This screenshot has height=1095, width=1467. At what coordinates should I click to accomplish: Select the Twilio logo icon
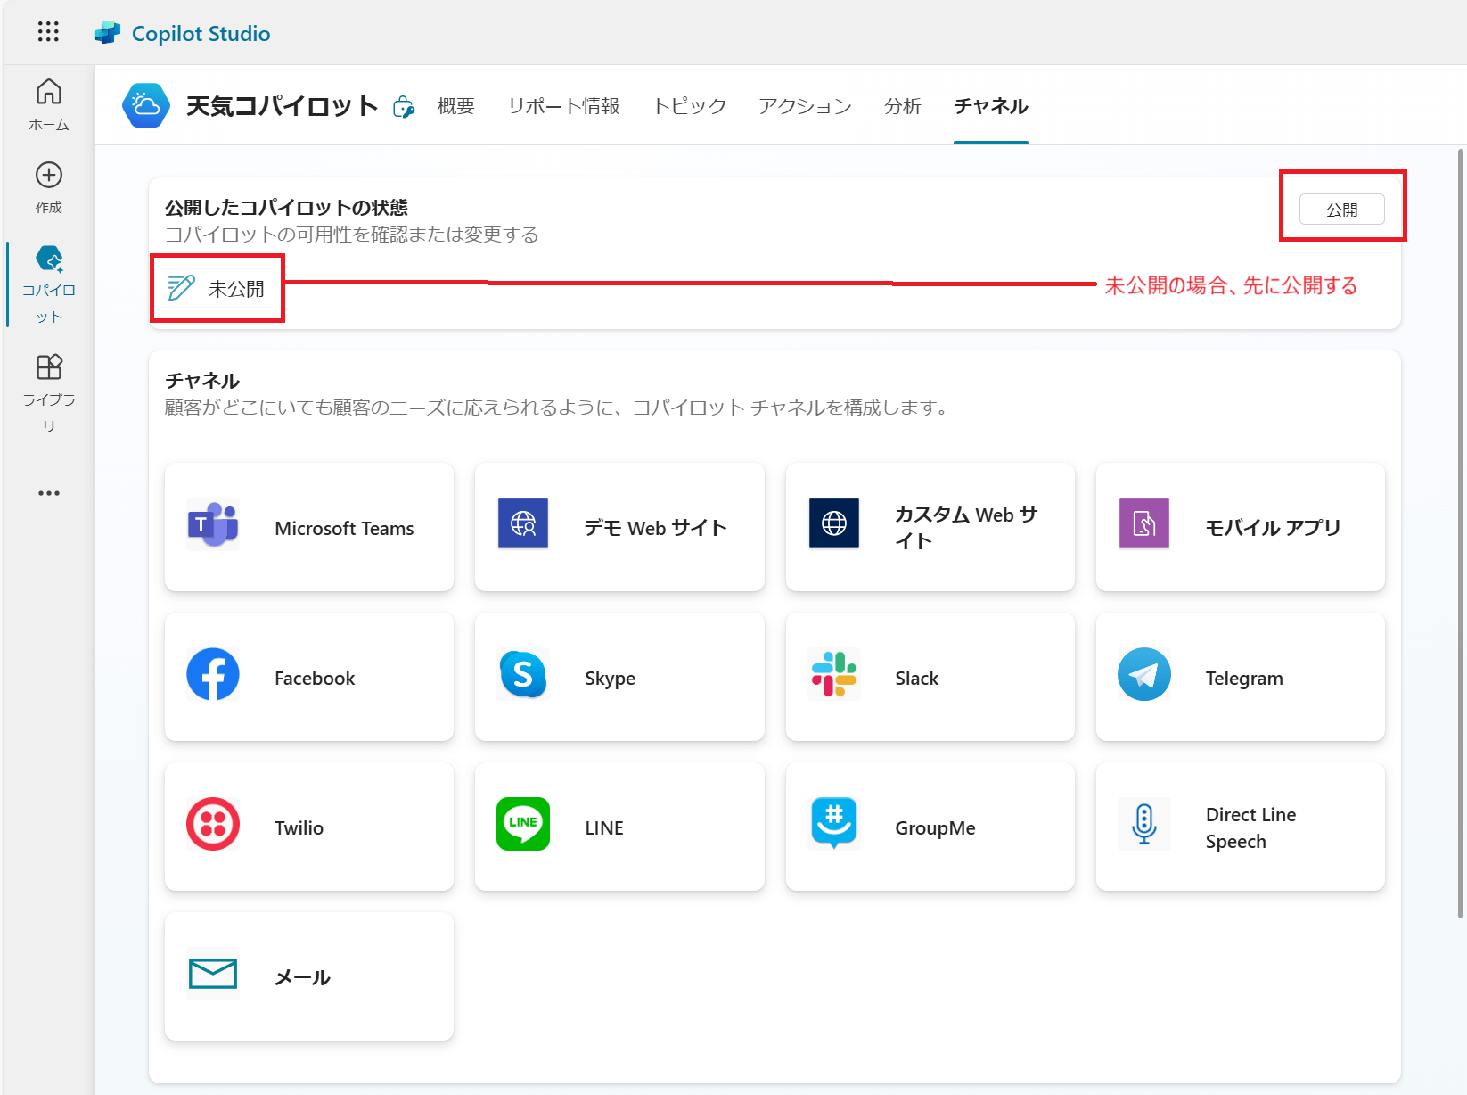coord(213,824)
